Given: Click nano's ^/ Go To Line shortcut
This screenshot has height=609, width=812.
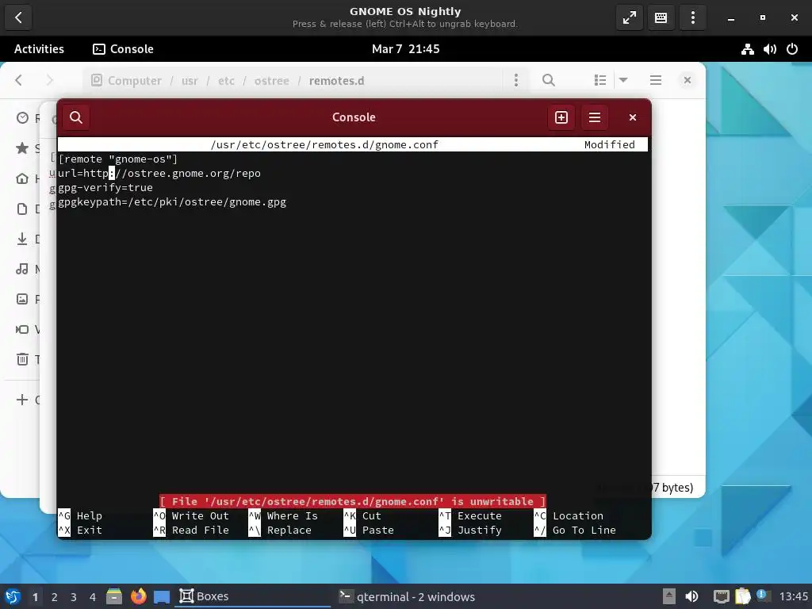Looking at the screenshot, I should pos(575,530).
